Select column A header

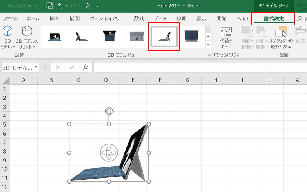(24, 80)
